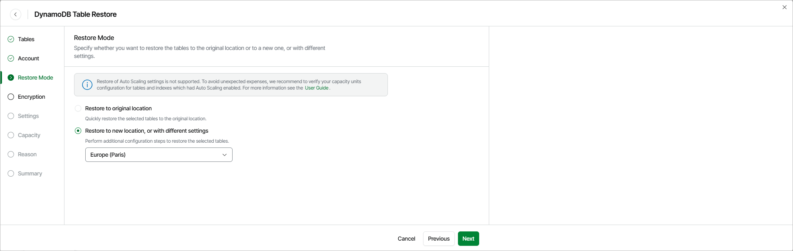Go to the Capacity wizard step

pos(29,135)
